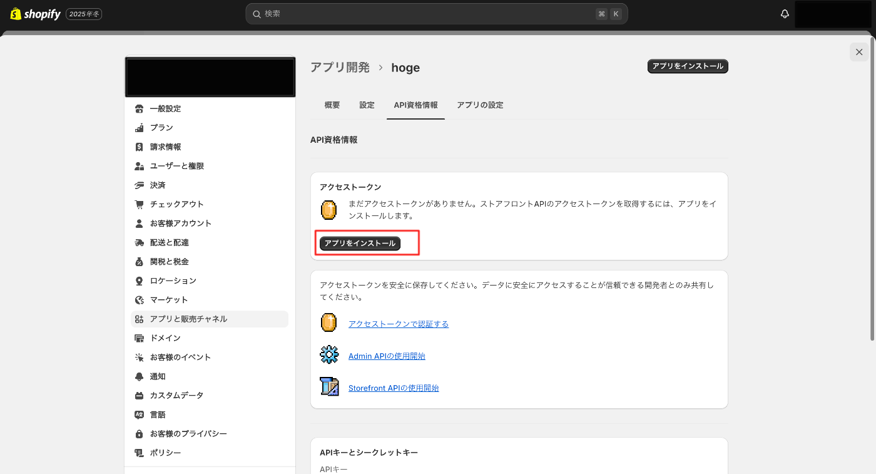Click the 請求情報 billing icon

click(x=140, y=147)
